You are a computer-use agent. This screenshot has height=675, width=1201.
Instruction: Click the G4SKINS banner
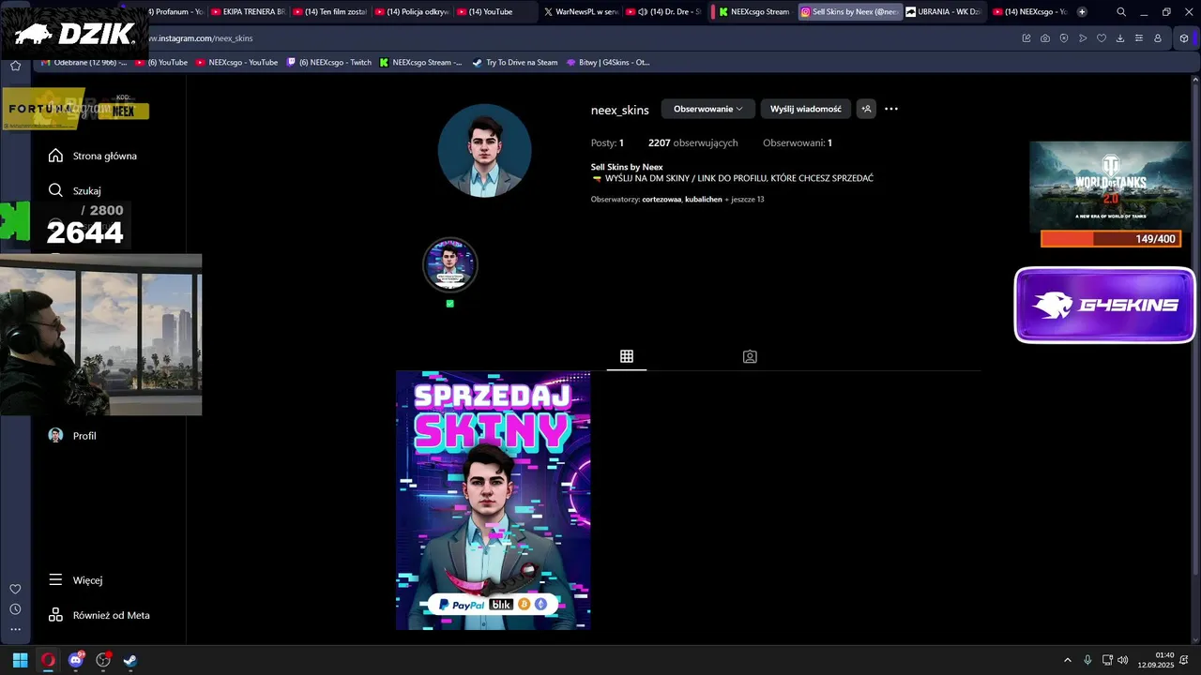coord(1104,305)
